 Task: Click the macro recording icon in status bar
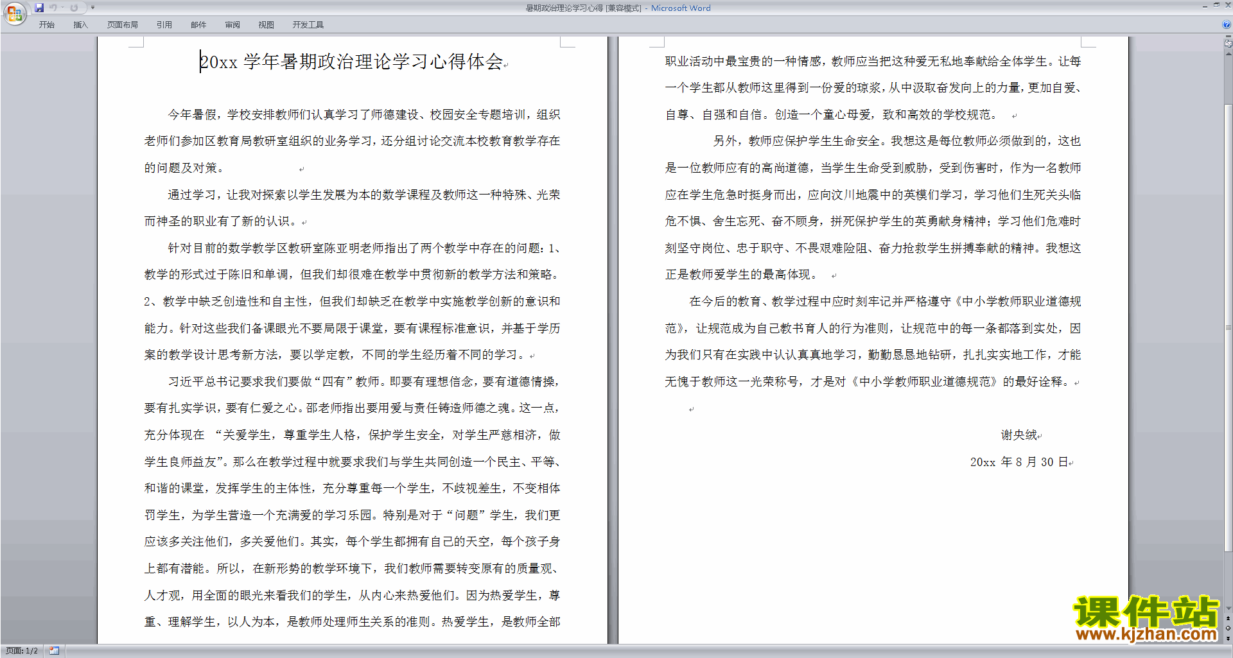[x=55, y=651]
